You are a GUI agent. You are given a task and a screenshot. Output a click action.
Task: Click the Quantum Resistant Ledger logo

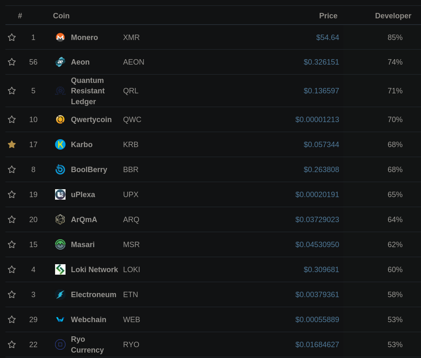(x=60, y=91)
